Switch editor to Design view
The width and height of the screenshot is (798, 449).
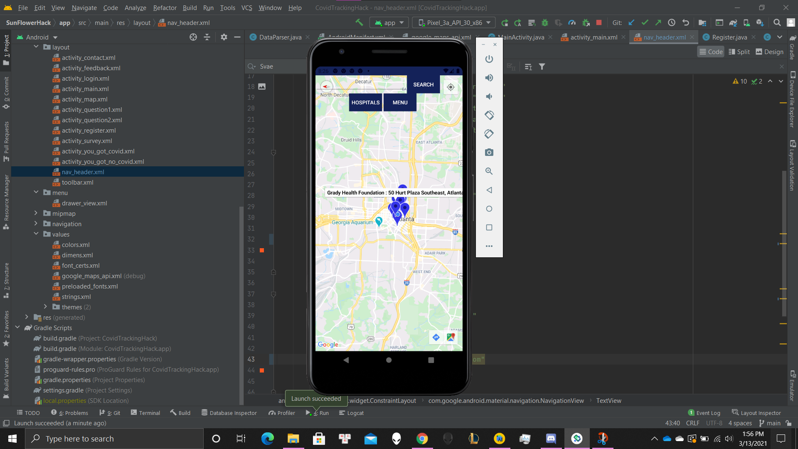[769, 52]
